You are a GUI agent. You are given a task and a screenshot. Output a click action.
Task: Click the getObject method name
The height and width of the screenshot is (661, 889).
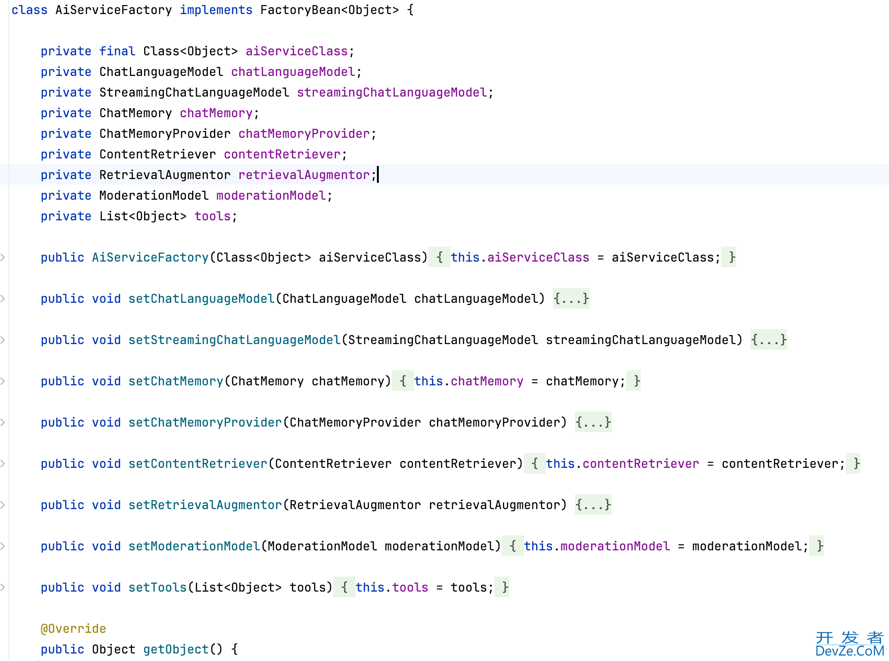(176, 649)
